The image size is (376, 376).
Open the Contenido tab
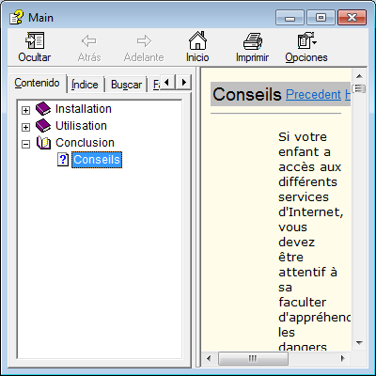pyautogui.click(x=37, y=83)
